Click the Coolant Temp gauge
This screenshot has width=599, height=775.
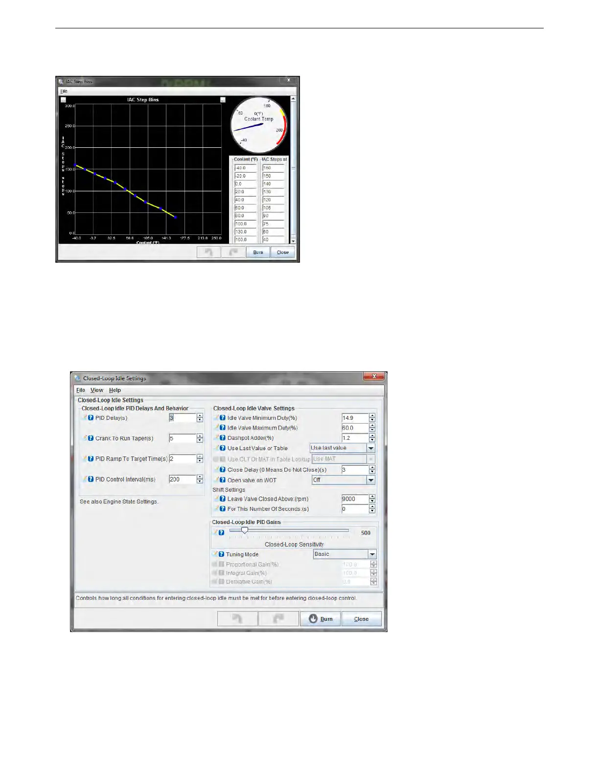click(259, 125)
